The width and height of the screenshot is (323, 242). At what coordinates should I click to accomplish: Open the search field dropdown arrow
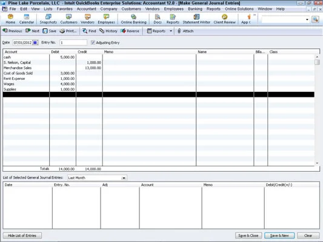pos(307,19)
